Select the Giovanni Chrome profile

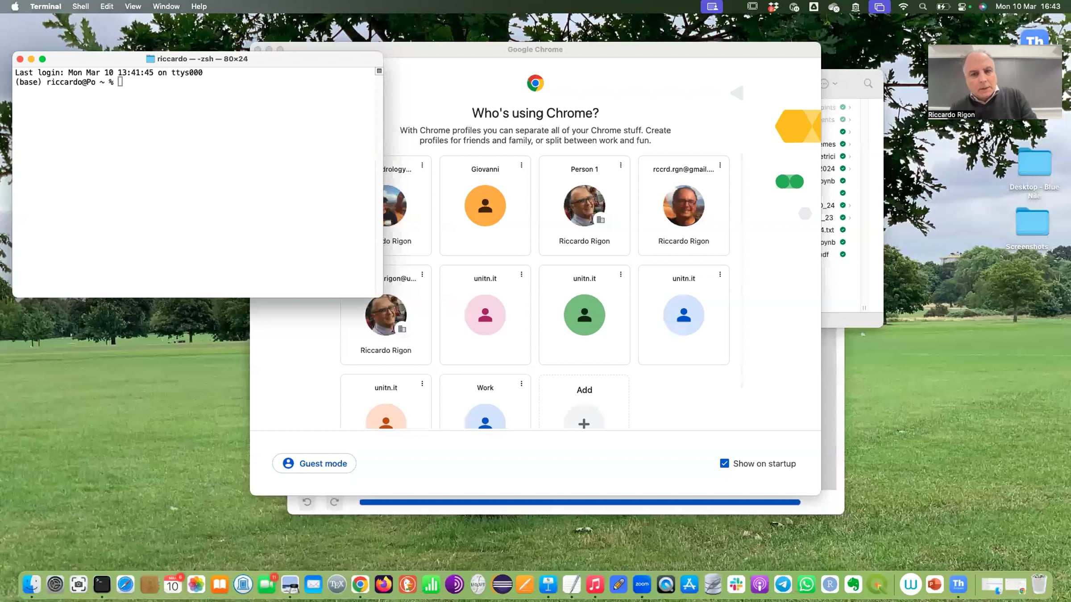pos(485,206)
